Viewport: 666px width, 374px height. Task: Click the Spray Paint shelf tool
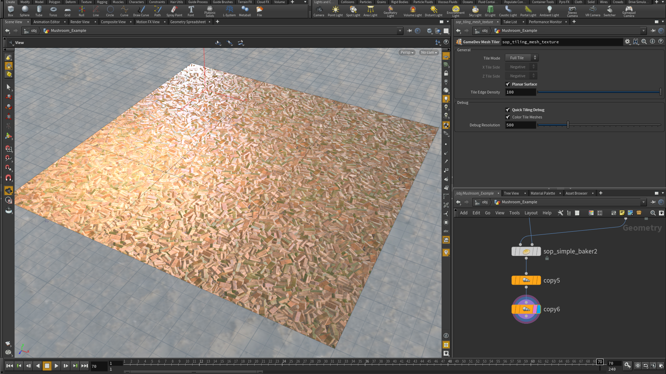pyautogui.click(x=174, y=11)
